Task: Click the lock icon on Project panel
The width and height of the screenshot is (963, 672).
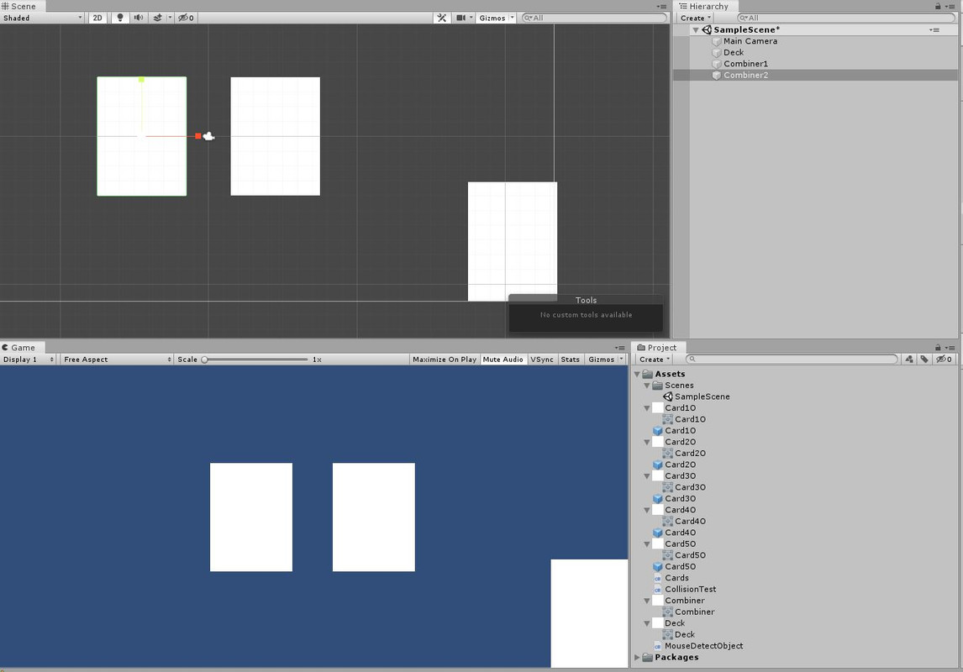Action: 938,348
